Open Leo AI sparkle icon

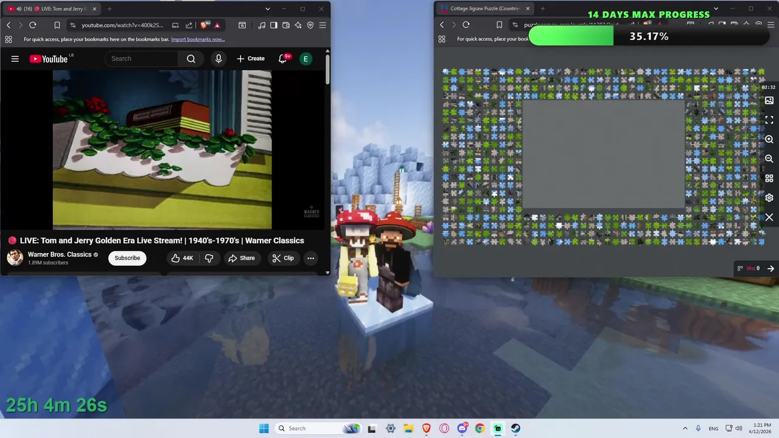tap(298, 25)
